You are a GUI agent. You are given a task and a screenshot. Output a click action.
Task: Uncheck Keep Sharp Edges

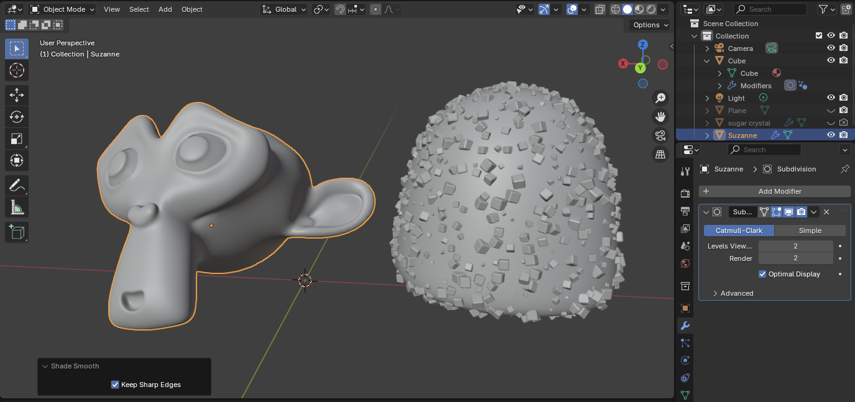tap(115, 385)
